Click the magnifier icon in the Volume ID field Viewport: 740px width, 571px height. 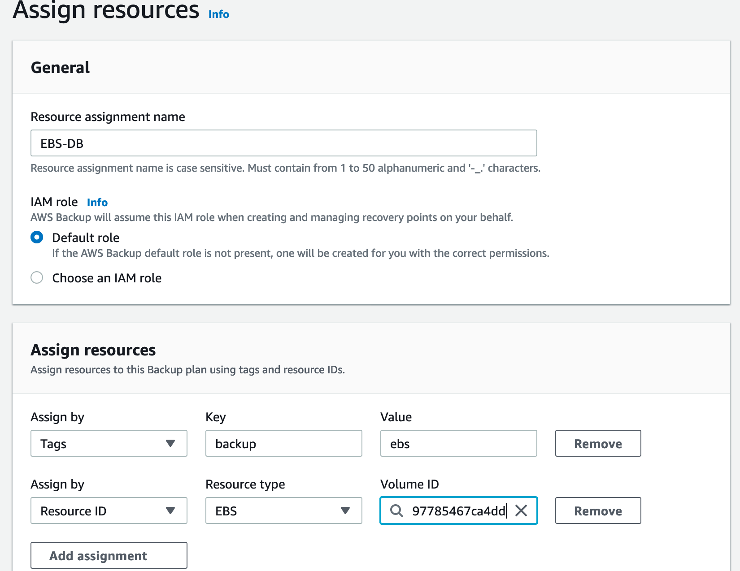point(396,511)
